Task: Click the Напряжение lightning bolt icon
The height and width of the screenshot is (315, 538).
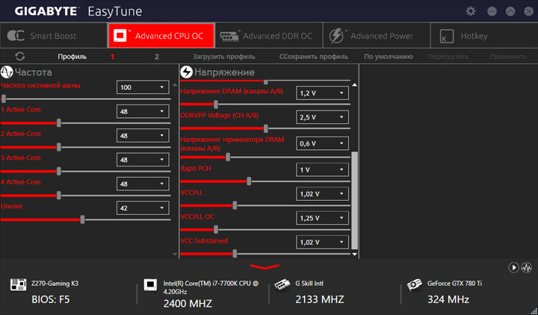Action: [186, 72]
